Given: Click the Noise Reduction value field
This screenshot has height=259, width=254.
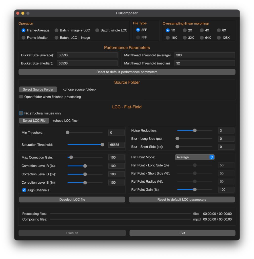Looking at the screenshot, I should tap(226, 131).
